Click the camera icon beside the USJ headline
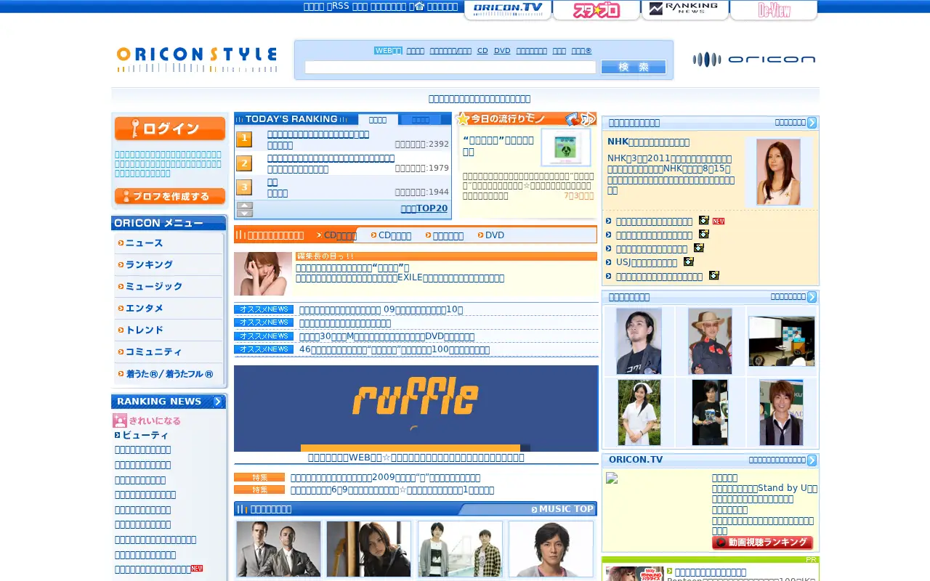Viewport: 930px width, 581px height. point(689,261)
